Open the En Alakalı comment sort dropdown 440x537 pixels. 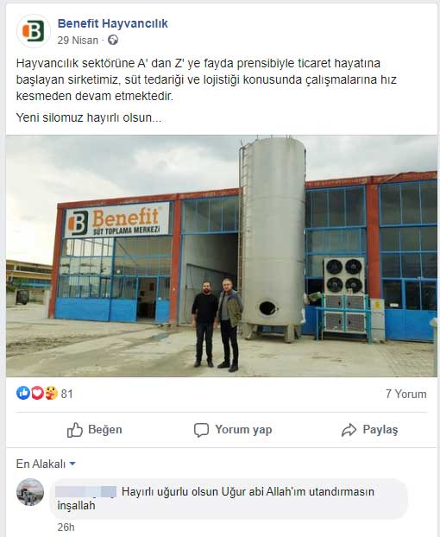(46, 464)
